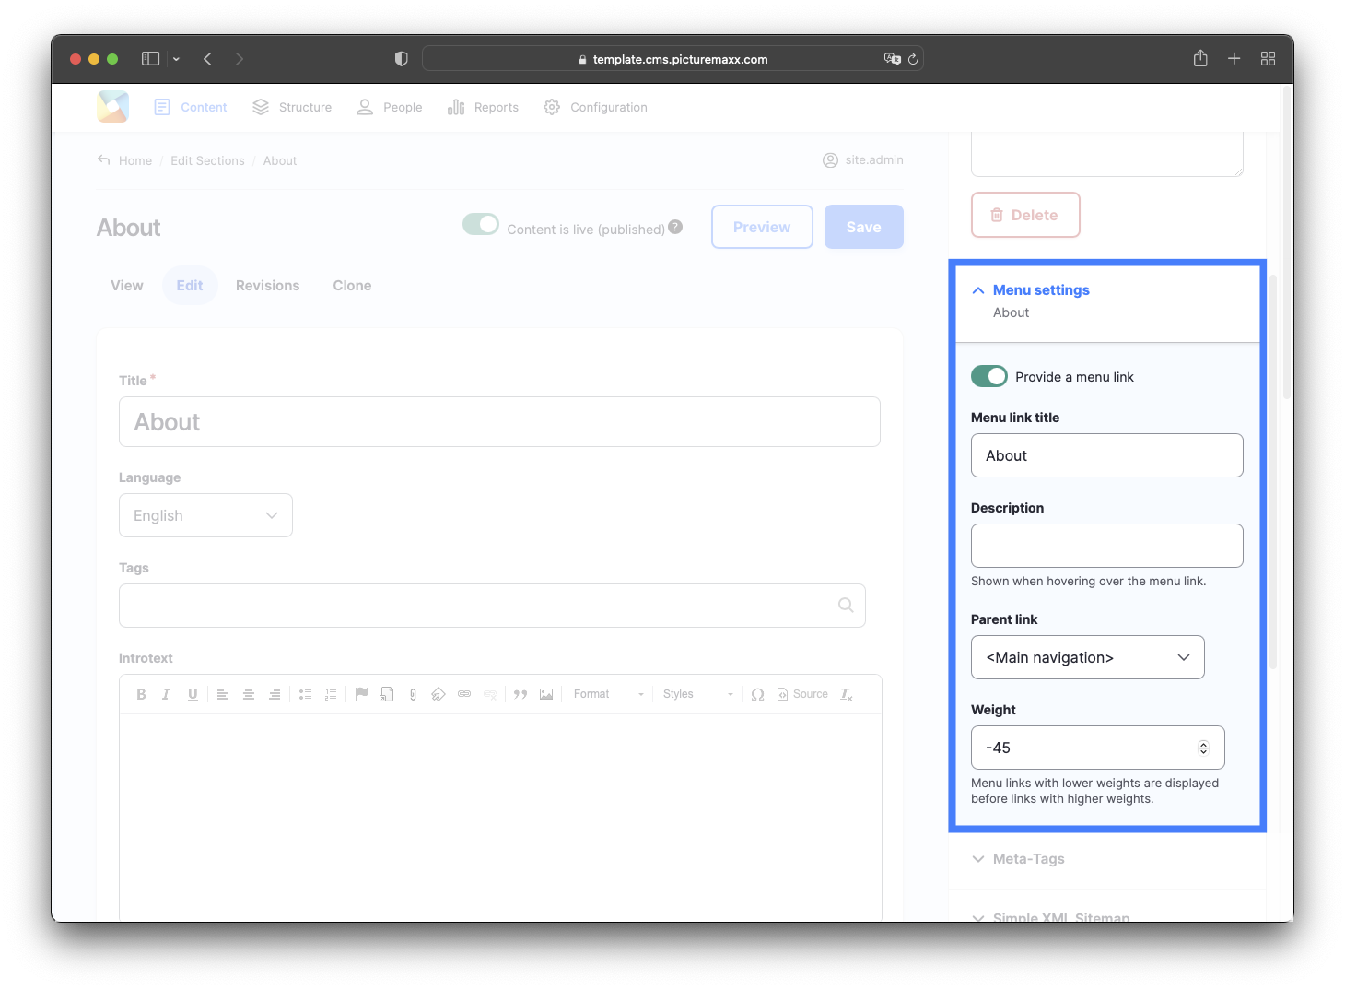Click the Delete button
This screenshot has height=990, width=1345.
[1024, 215]
